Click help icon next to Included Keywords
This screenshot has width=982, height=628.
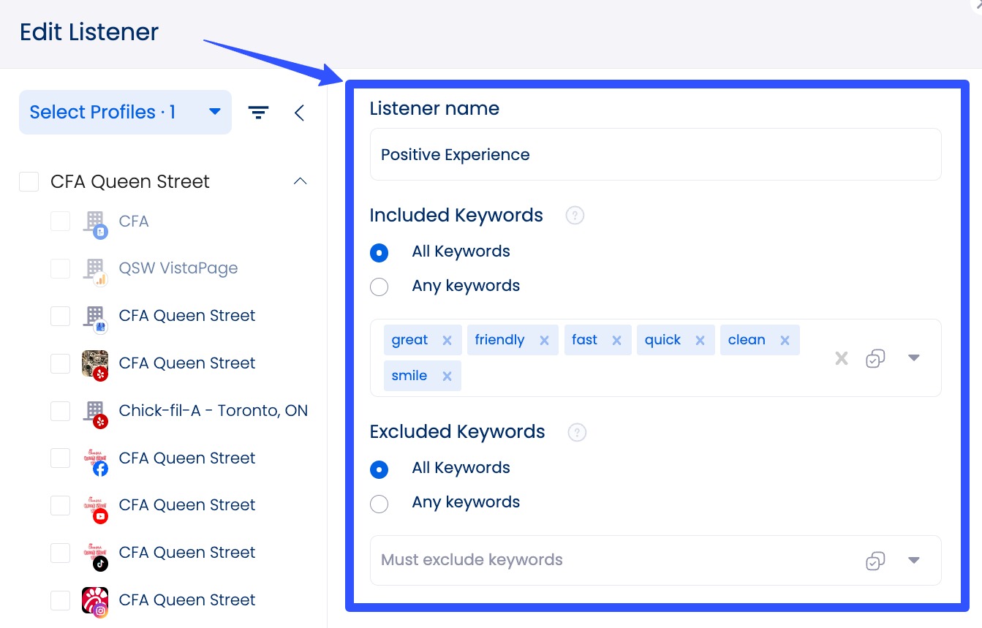click(575, 216)
